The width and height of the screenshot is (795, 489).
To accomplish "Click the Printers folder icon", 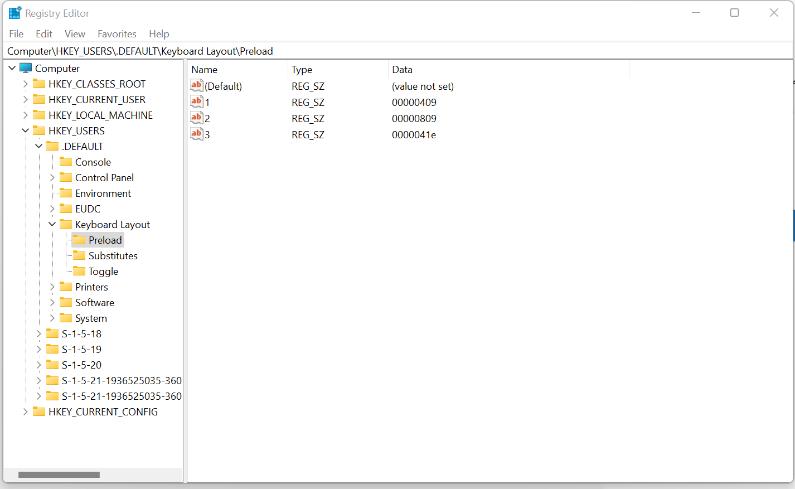I will point(66,287).
